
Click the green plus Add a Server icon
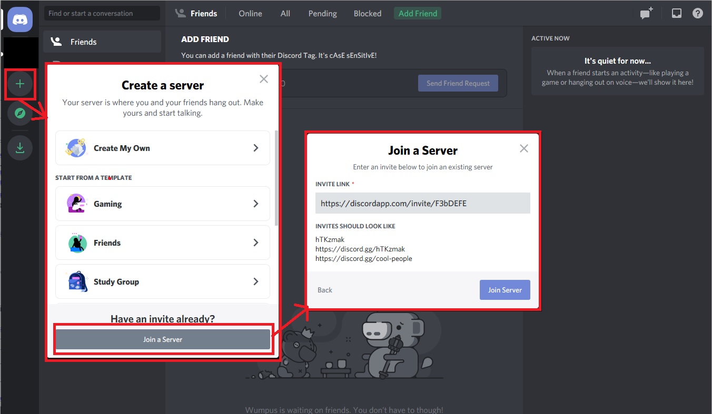(x=20, y=84)
